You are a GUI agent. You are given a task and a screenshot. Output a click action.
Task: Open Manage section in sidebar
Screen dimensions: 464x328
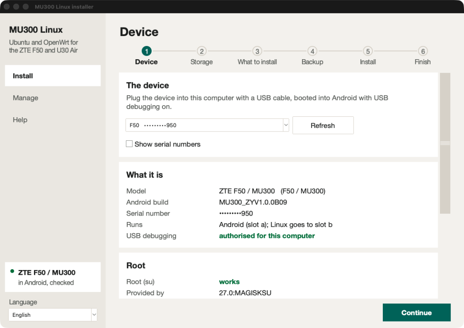pyautogui.click(x=53, y=98)
